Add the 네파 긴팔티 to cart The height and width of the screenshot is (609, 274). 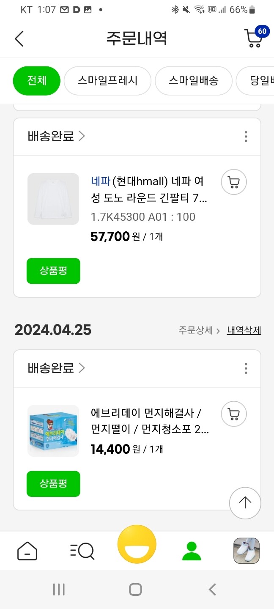(x=234, y=182)
